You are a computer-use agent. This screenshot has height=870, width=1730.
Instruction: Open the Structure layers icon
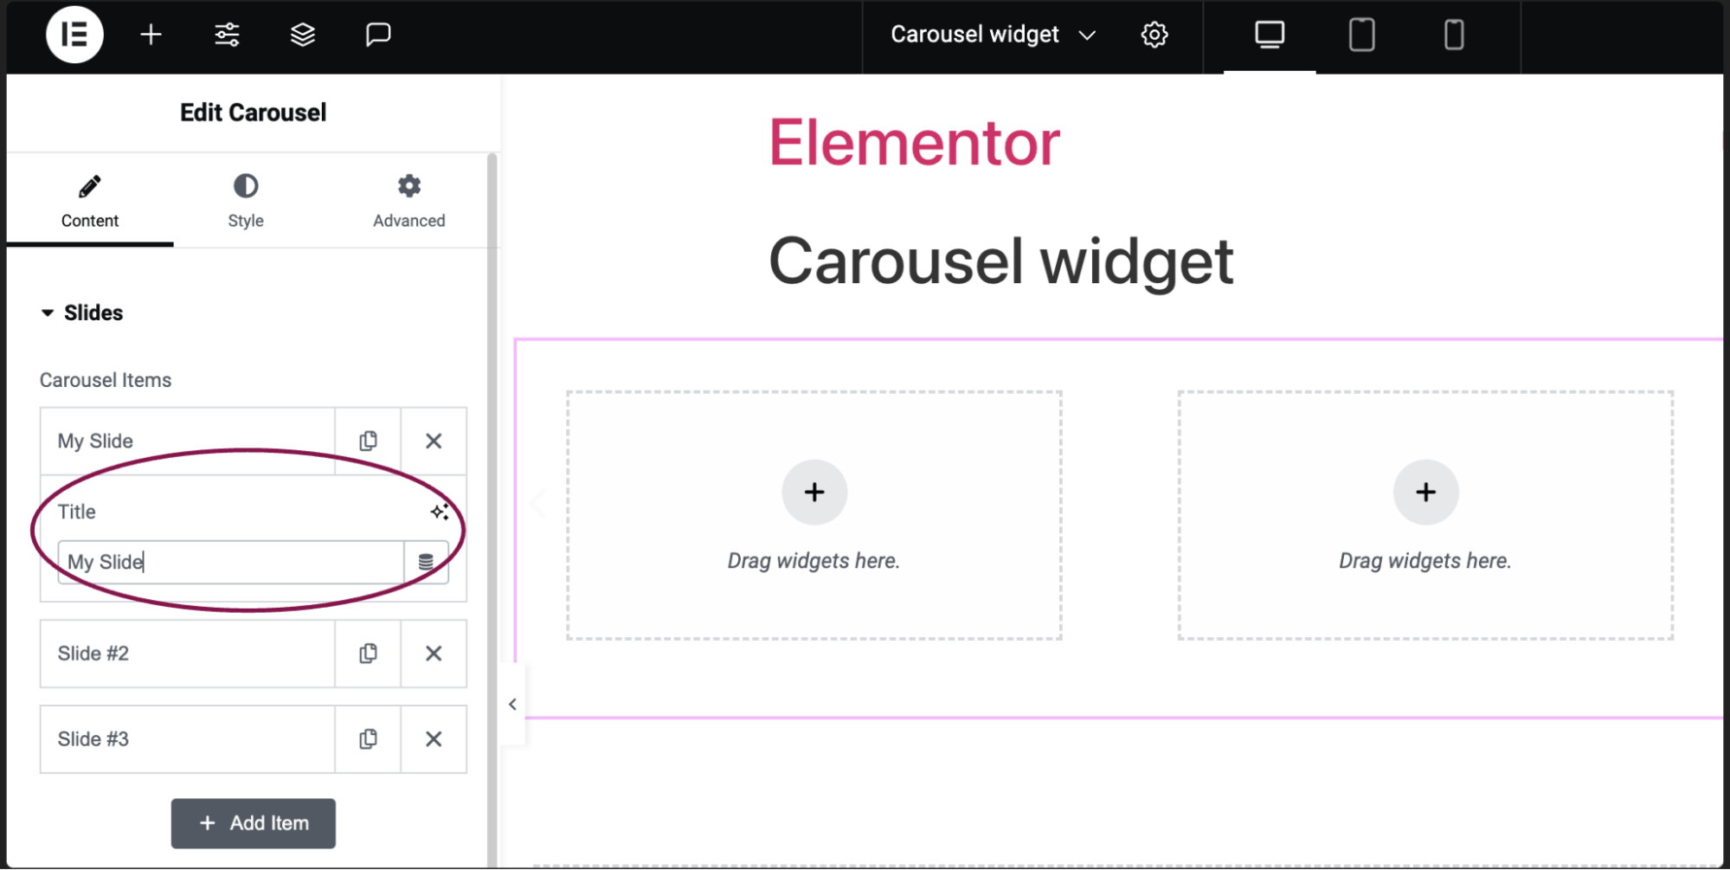coord(302,35)
